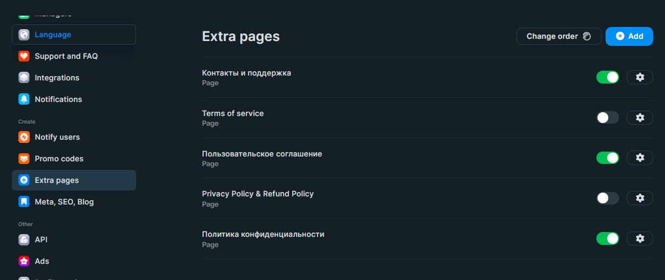Click the Meta, SEO, Blog bookmark icon

coord(24,202)
